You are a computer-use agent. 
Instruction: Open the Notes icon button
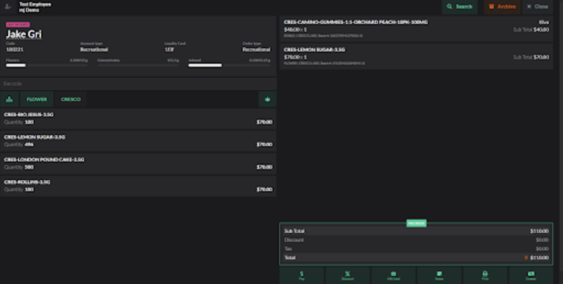[439, 275]
